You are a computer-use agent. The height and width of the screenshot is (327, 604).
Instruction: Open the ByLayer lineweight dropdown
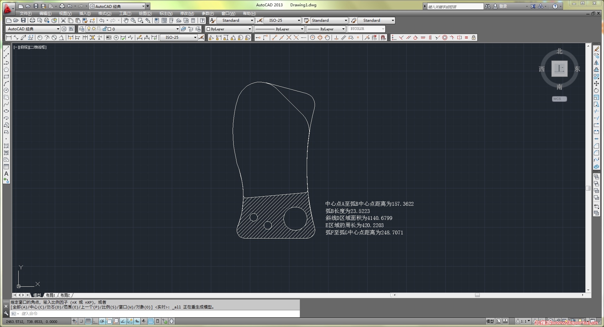[x=343, y=29]
